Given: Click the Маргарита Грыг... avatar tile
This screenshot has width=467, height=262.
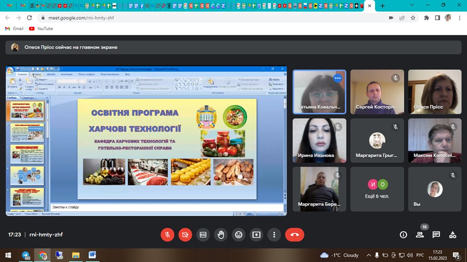Looking at the screenshot, I should click(x=377, y=141).
